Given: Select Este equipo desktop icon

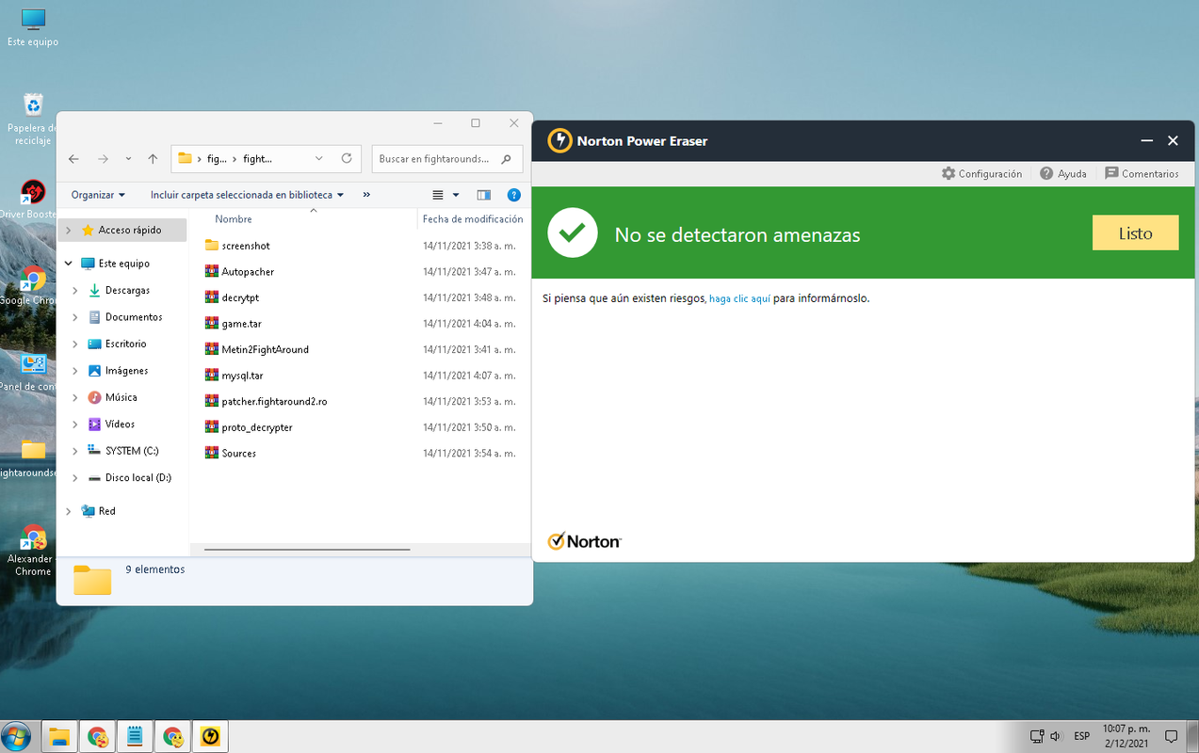Looking at the screenshot, I should pyautogui.click(x=33, y=28).
